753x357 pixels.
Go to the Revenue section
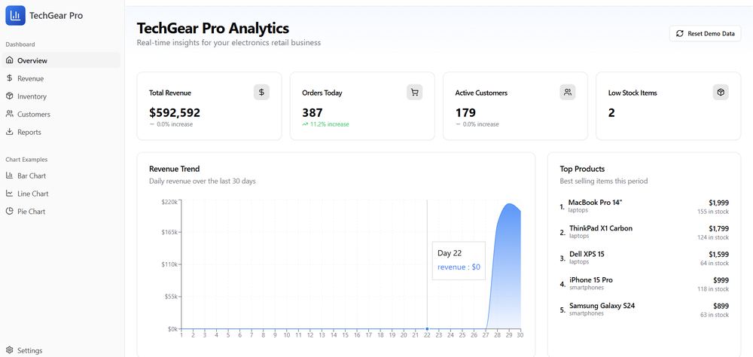point(62,78)
